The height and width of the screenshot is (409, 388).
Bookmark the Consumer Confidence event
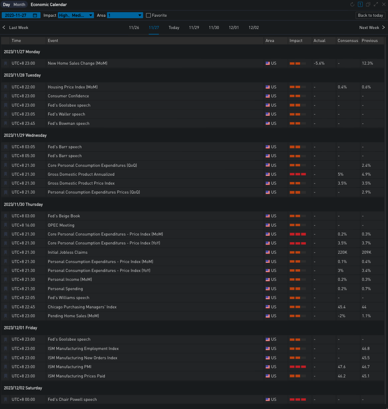click(x=6, y=96)
